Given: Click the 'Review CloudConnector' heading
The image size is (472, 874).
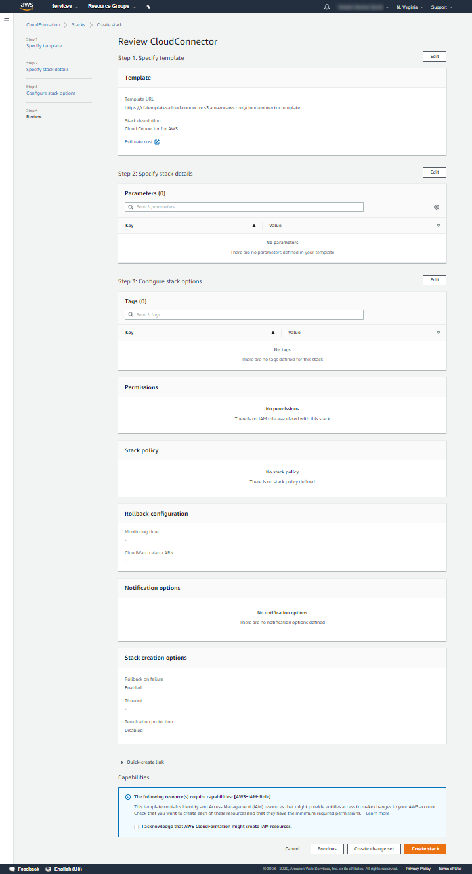Looking at the screenshot, I should pos(167,41).
